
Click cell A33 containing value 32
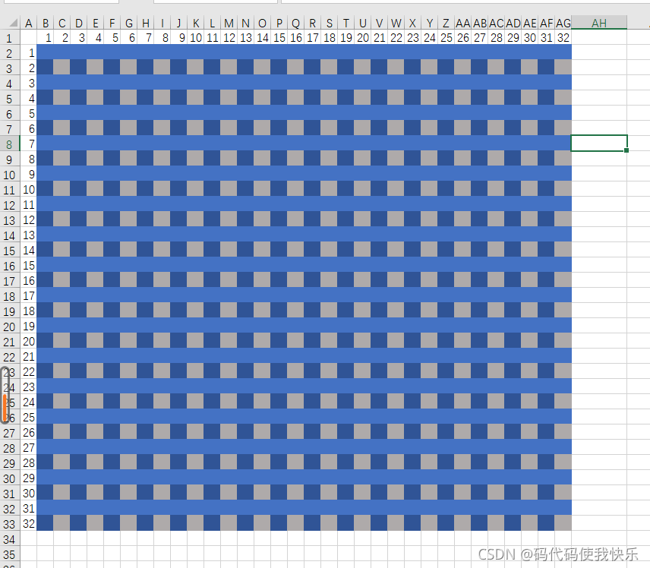tap(28, 524)
